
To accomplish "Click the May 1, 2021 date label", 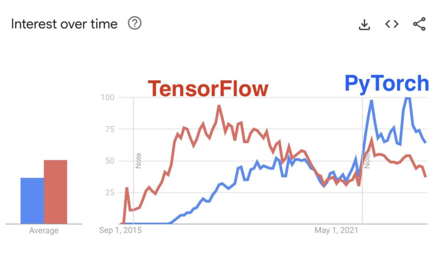I will tap(336, 230).
